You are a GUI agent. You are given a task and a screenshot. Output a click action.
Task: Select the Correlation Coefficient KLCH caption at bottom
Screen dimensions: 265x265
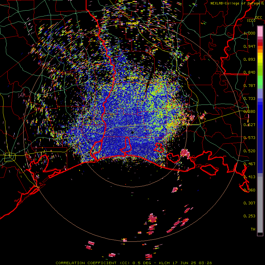tap(134, 263)
